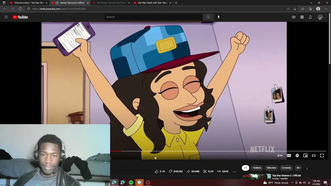The image size is (331, 186).
Task: Like the video with thumbs up
Action: tap(160, 172)
